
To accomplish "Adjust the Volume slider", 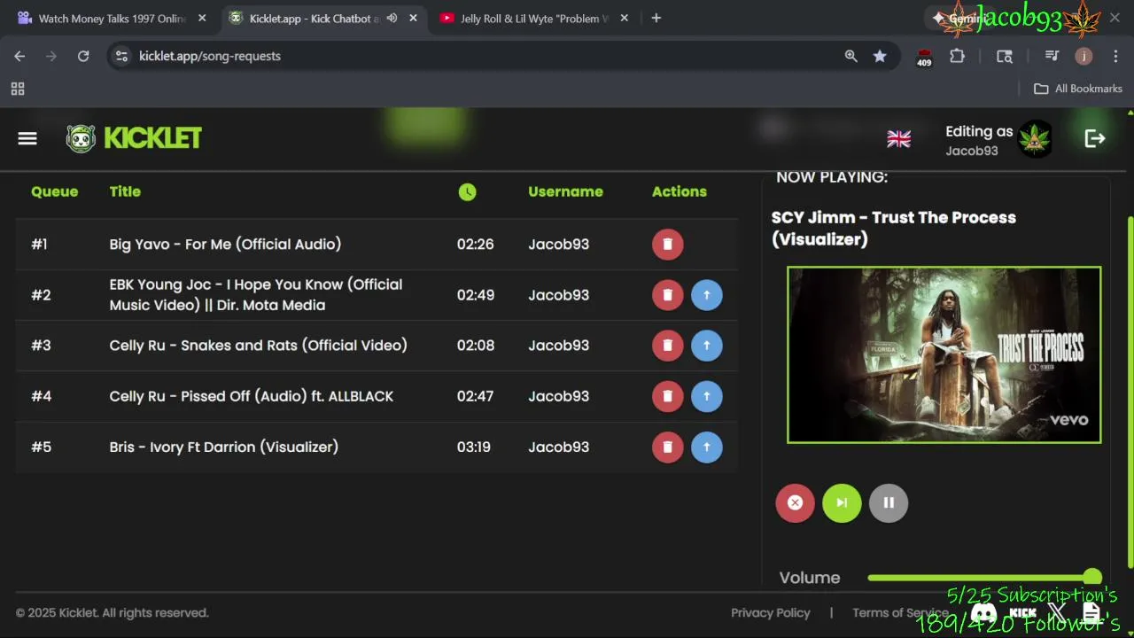I will 985,578.
